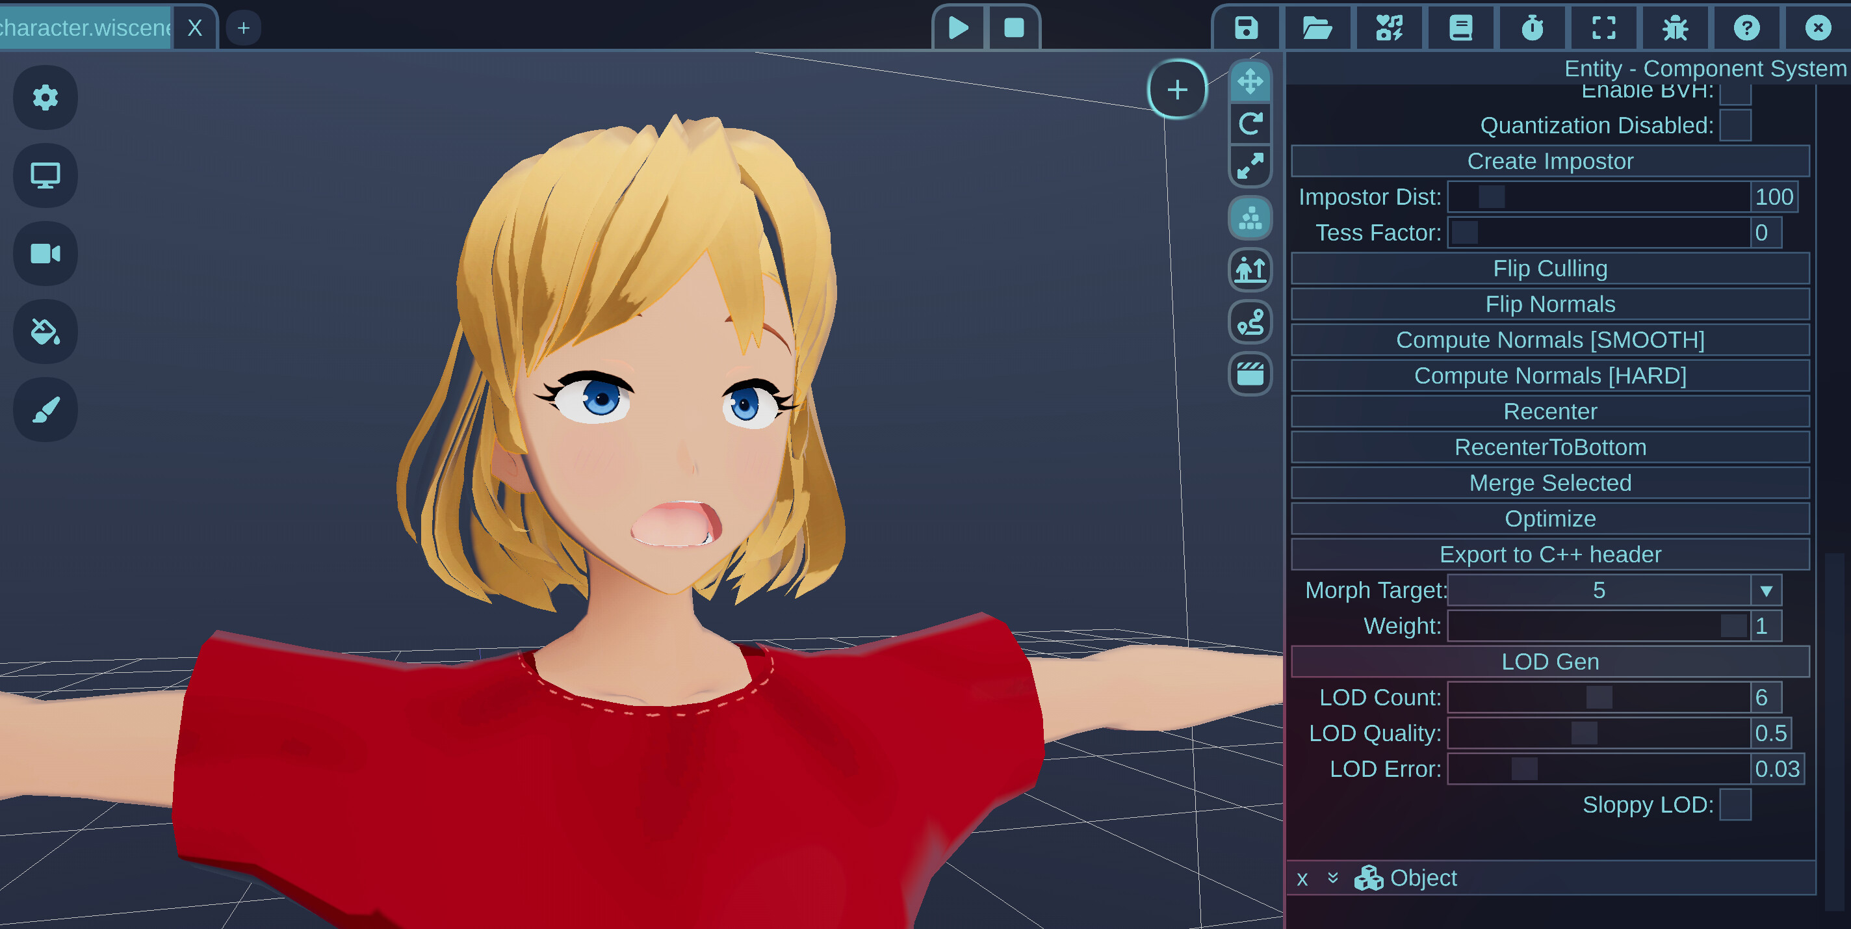Enable the BVH checkbox
The width and height of the screenshot is (1851, 929).
tap(1735, 91)
